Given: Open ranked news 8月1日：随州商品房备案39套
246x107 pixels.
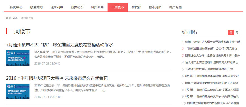Looking at the screenshot, I should [x=212, y=76].
